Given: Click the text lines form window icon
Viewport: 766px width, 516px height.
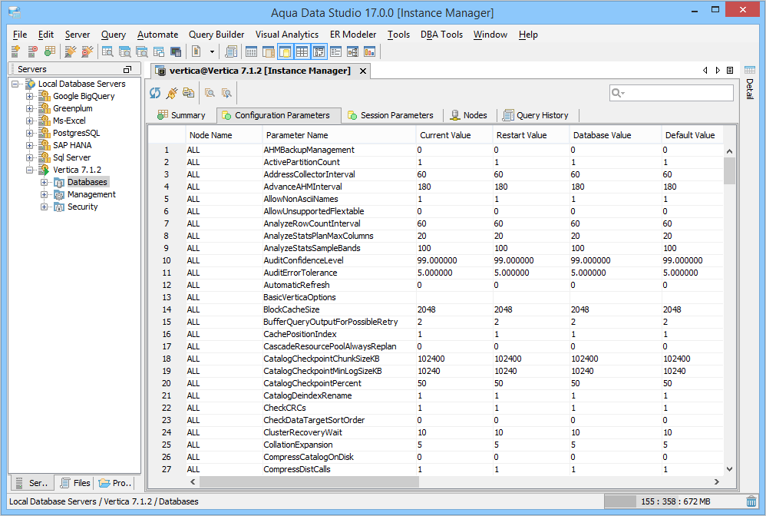Looking at the screenshot, I should point(335,51).
